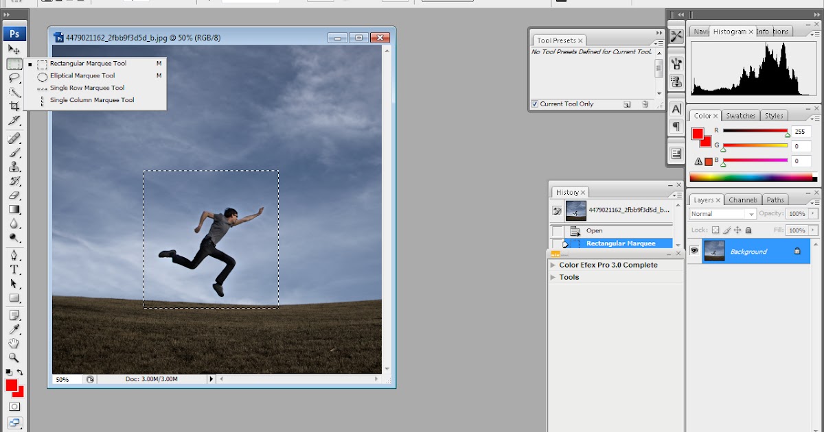
Task: Select the Path Selection arrow tool
Action: pyautogui.click(x=14, y=284)
